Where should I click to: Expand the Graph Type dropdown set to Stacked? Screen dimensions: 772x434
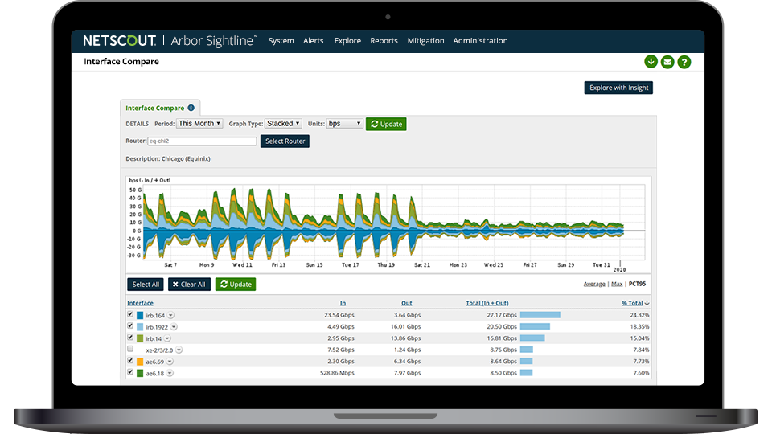click(x=283, y=124)
